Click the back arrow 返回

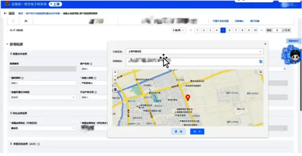9,13
